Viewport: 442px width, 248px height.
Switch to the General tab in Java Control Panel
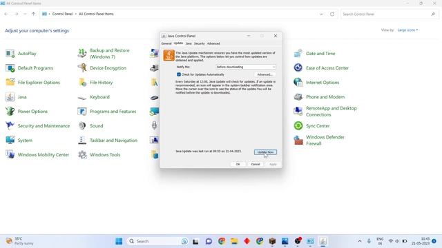click(x=166, y=43)
